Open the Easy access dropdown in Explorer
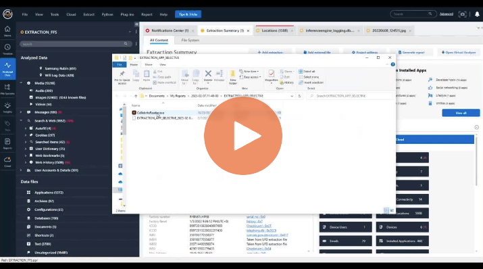The image size is (483, 269). point(250,77)
